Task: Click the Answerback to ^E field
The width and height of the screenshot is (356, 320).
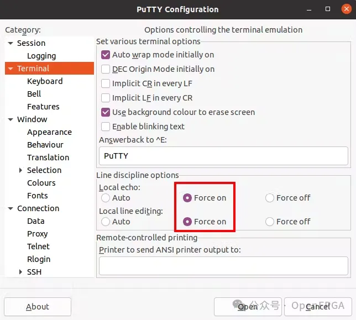Action: click(223, 156)
